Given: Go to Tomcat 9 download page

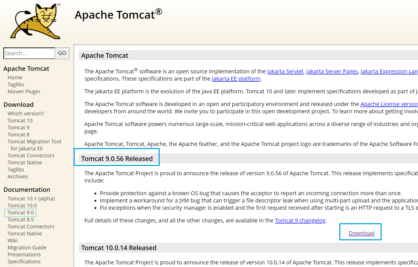Looking at the screenshot, I should click(18, 128).
